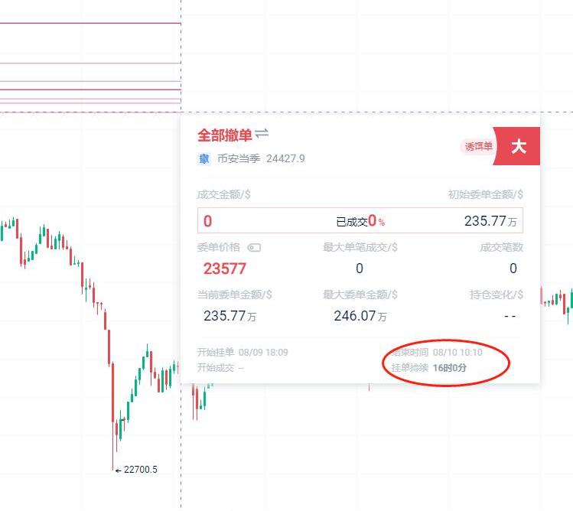This screenshot has height=511, width=573.
Task: Click the 开始挂单 08/09 18:09 timestamp
Action: pos(243,353)
